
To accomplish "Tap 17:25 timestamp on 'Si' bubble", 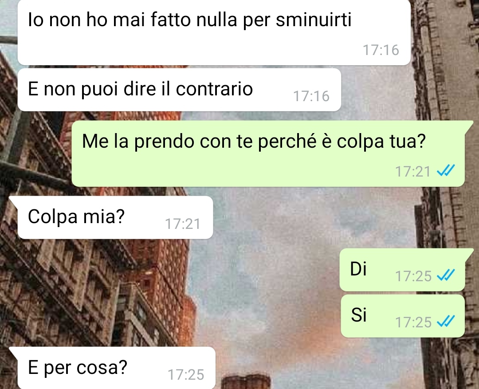I will (x=413, y=322).
